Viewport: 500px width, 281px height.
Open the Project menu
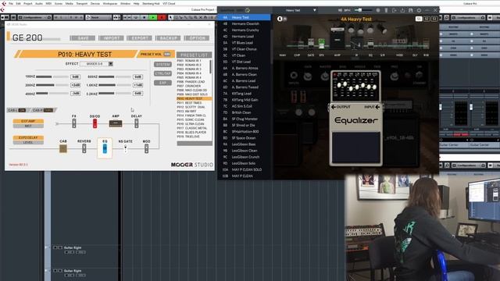(28, 3)
